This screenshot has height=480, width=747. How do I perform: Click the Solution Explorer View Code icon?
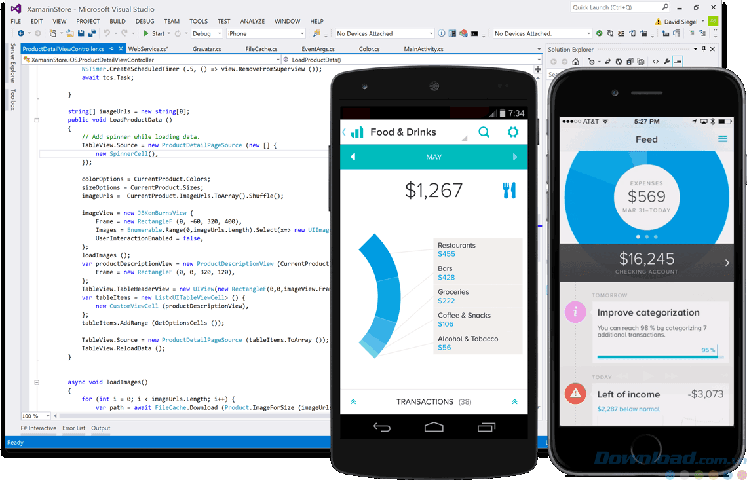(x=655, y=62)
